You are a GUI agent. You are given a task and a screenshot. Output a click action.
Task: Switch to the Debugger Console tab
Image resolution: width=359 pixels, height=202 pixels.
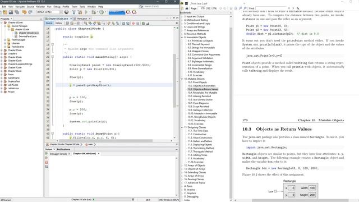click(x=58, y=154)
